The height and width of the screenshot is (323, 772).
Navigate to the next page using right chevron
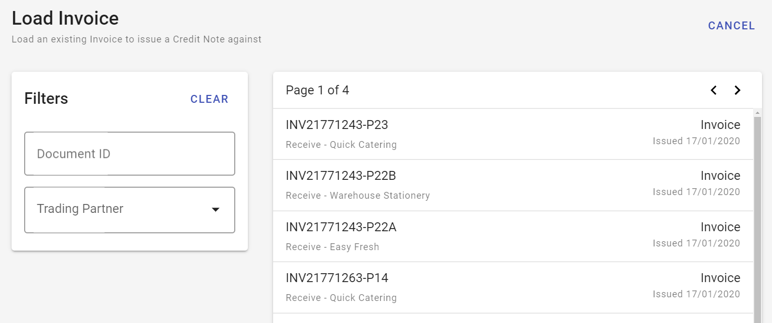[x=737, y=90]
